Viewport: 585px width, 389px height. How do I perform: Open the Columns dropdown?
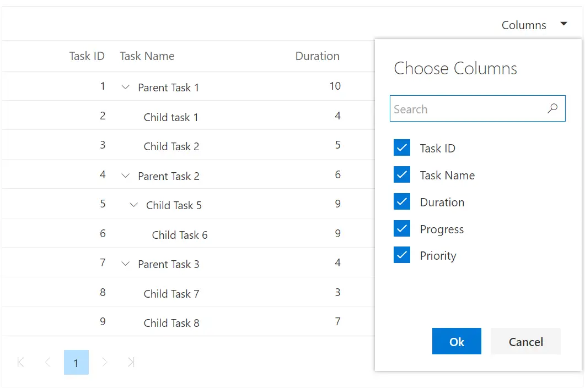tap(563, 24)
